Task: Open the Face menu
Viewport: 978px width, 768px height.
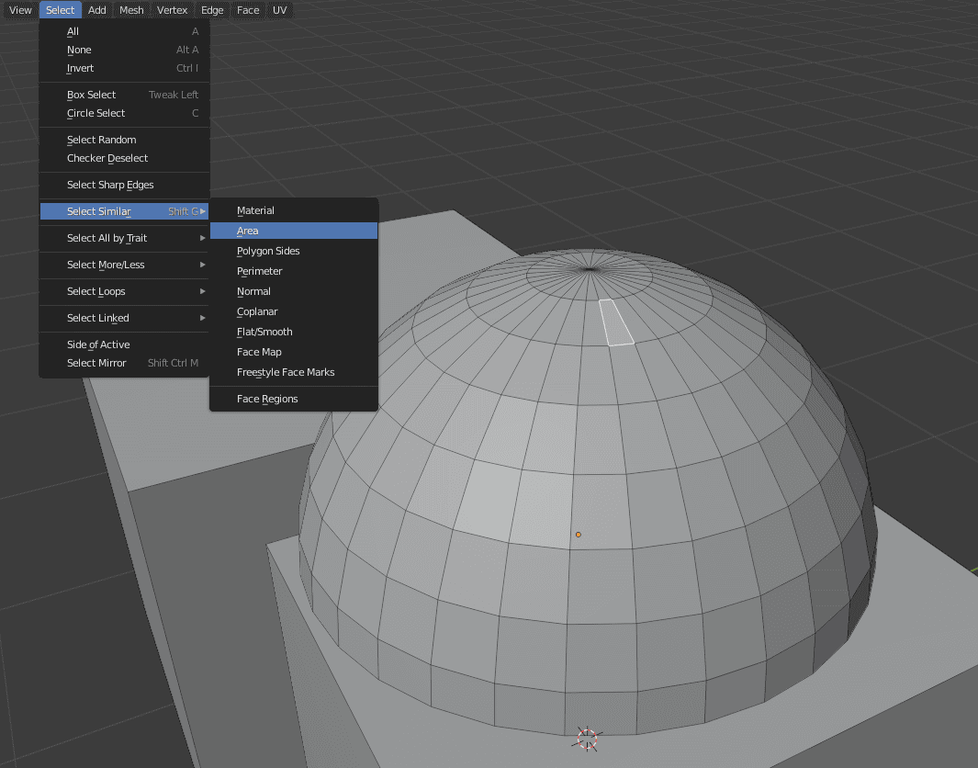Action: coord(247,10)
